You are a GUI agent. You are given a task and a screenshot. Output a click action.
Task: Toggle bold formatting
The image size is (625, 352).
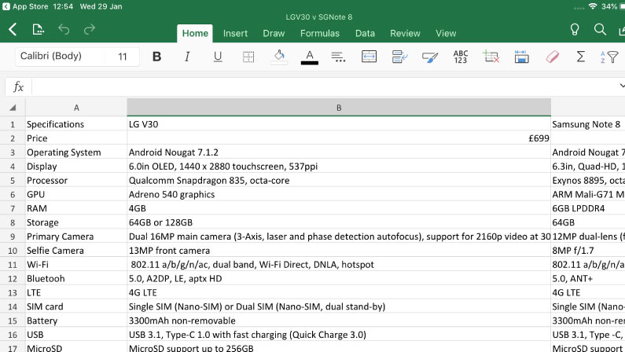click(156, 57)
